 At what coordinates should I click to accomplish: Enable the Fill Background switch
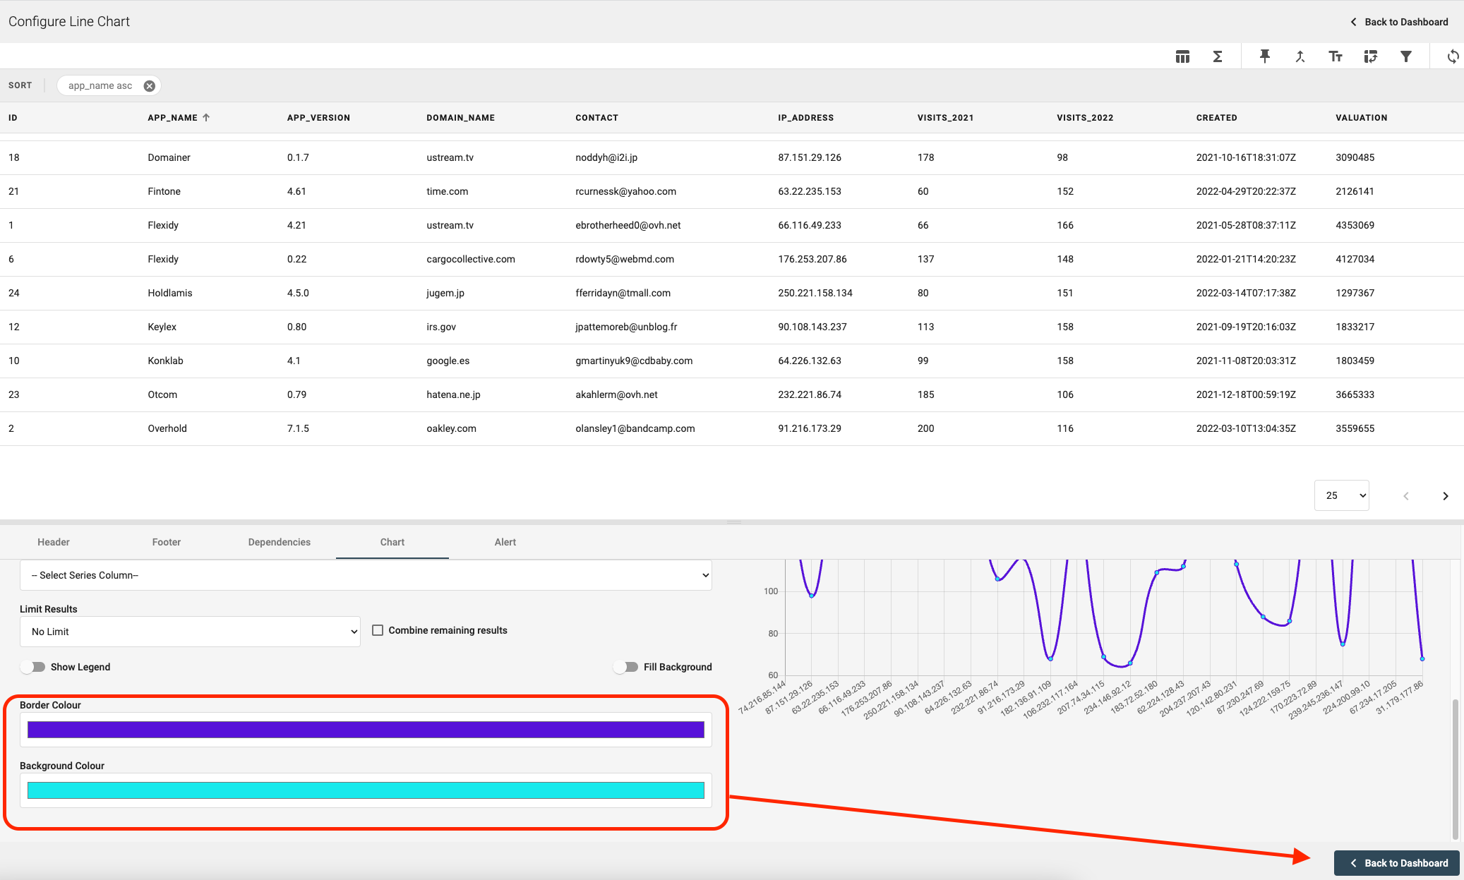625,667
